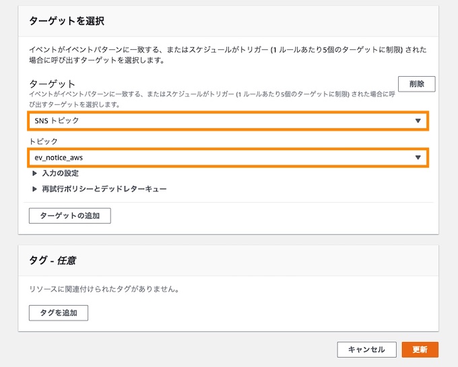Click the リソースに関連付けられたタグがありません text

(104, 289)
